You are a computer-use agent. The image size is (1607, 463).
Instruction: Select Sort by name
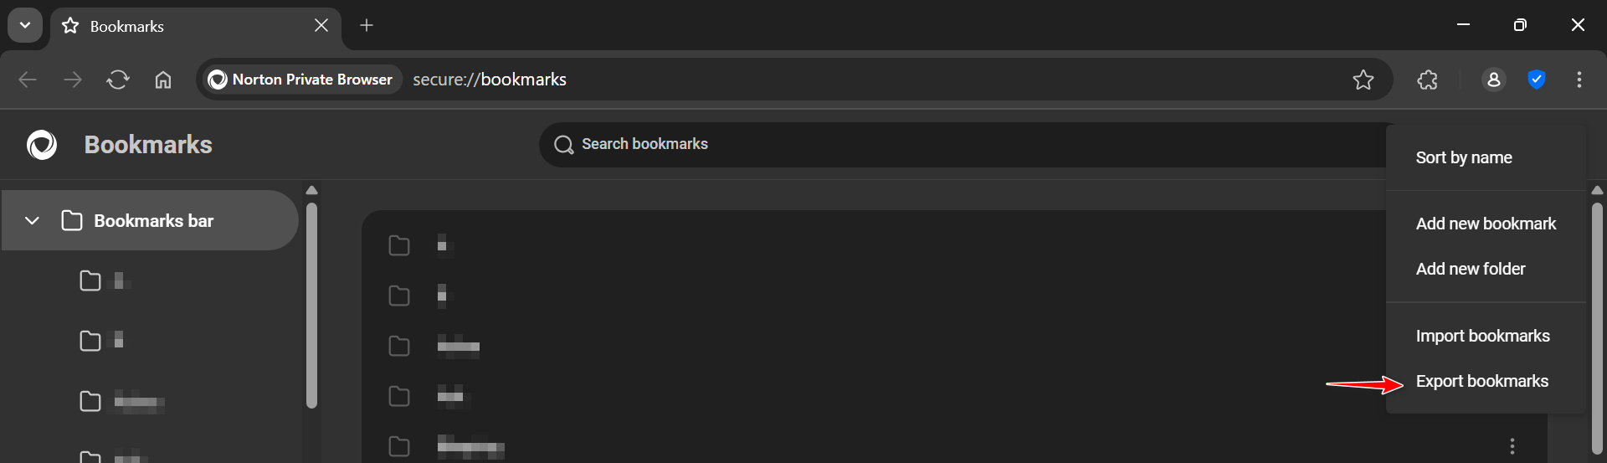pos(1463,157)
